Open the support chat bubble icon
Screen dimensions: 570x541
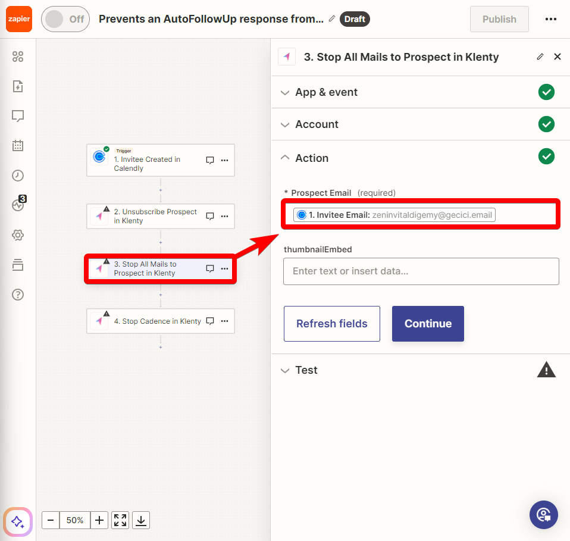(x=543, y=515)
